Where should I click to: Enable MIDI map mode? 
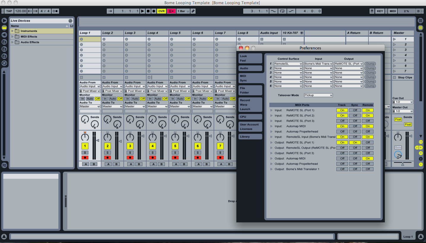click(x=393, y=11)
